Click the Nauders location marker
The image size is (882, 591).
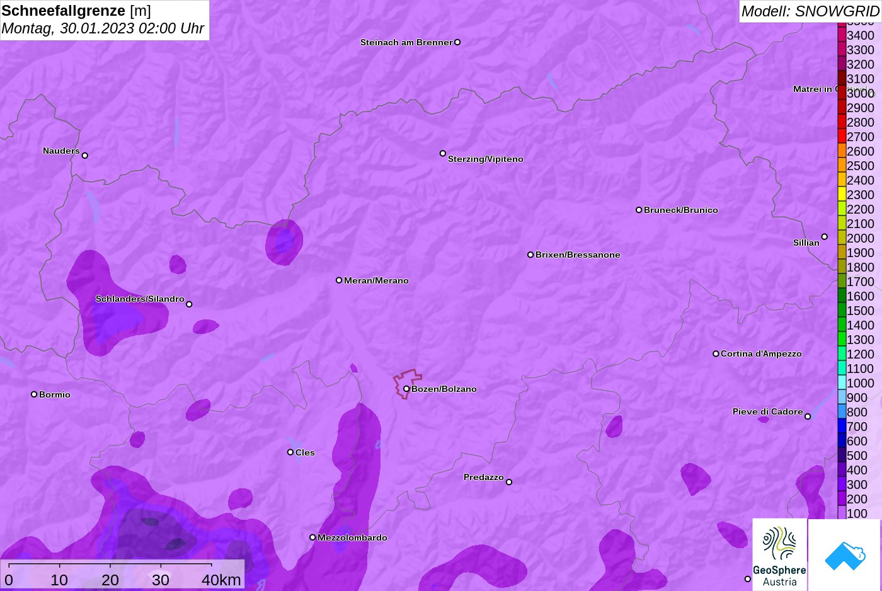[x=85, y=155]
